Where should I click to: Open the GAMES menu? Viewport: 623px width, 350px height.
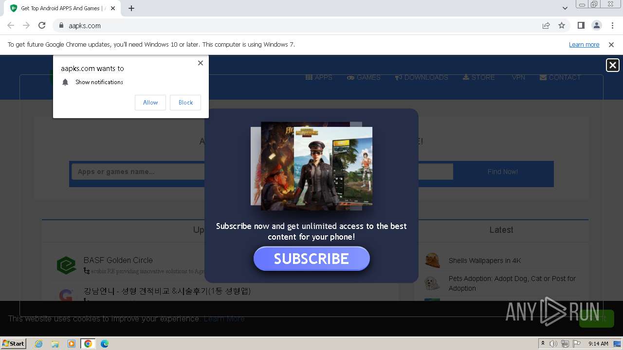click(x=364, y=77)
